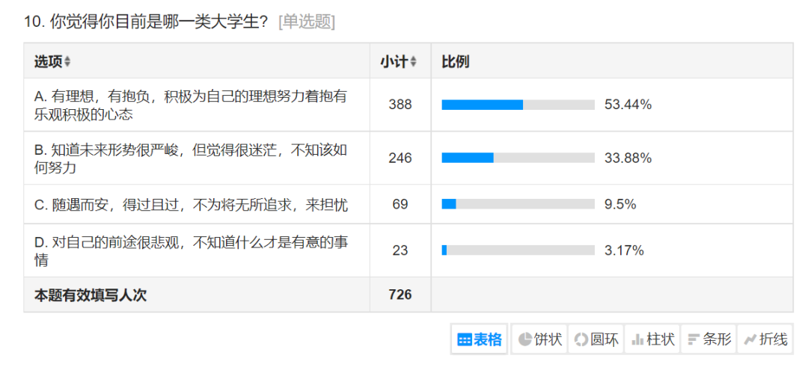Select option C 随遇而安 row text

[191, 205]
